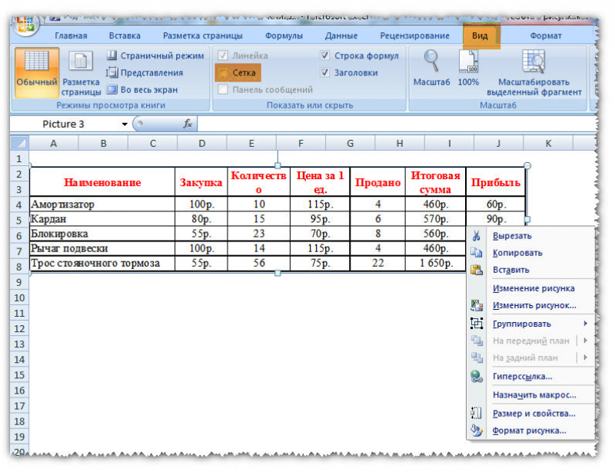Click the globe icon beside Гиперссылка

click(476, 377)
